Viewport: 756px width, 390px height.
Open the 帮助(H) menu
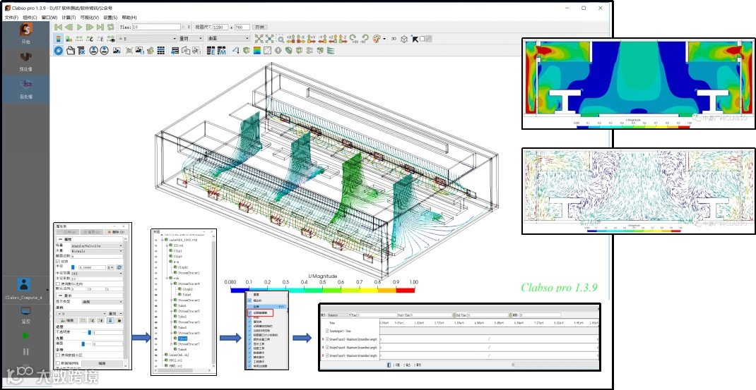pyautogui.click(x=129, y=18)
